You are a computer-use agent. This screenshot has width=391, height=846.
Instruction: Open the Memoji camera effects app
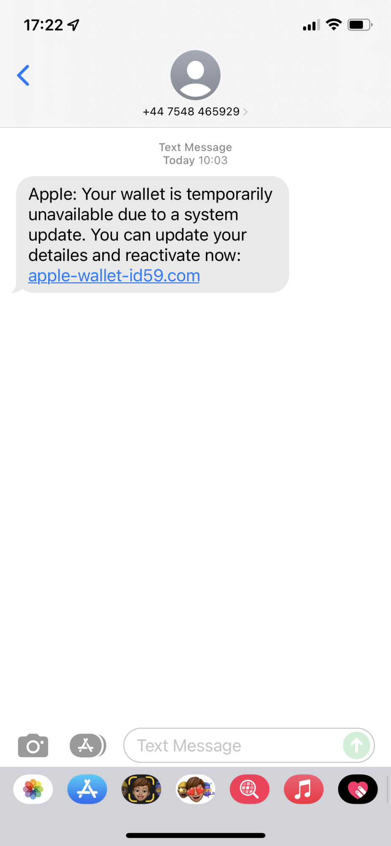click(x=141, y=789)
